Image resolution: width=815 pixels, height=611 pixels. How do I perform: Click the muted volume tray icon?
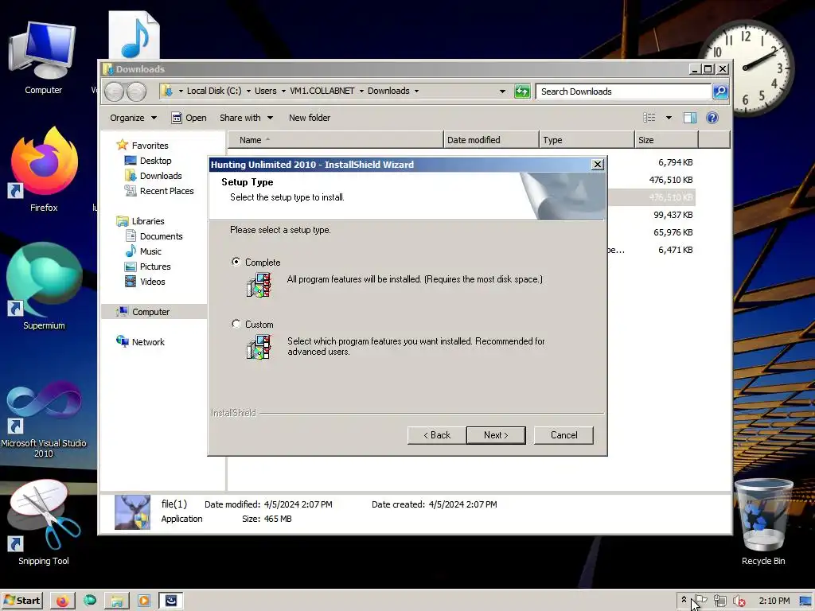click(x=739, y=601)
